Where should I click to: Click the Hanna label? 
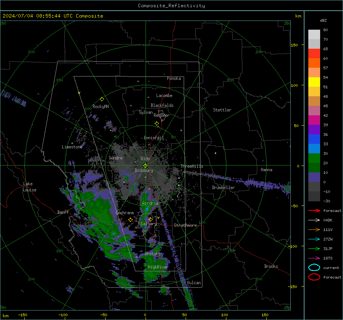point(266,170)
